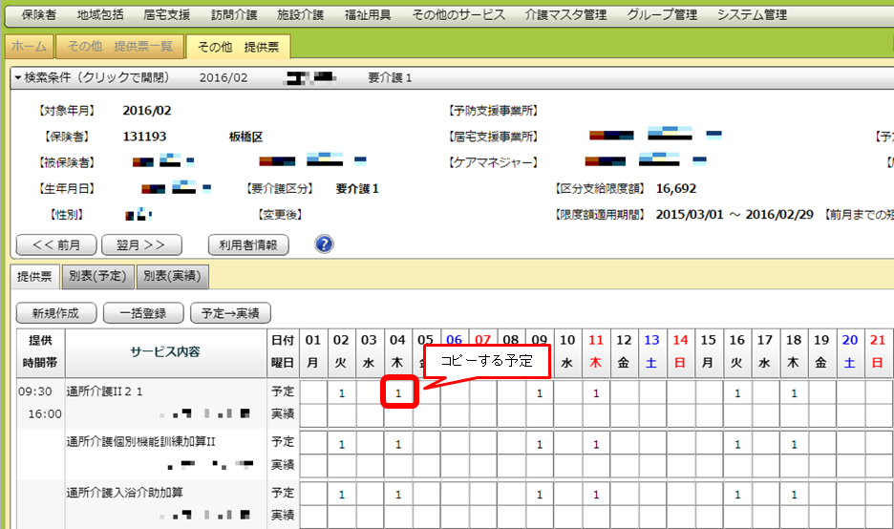This screenshot has height=529, width=894.
Task: Open the 居宅支援 menu
Action: [x=166, y=15]
